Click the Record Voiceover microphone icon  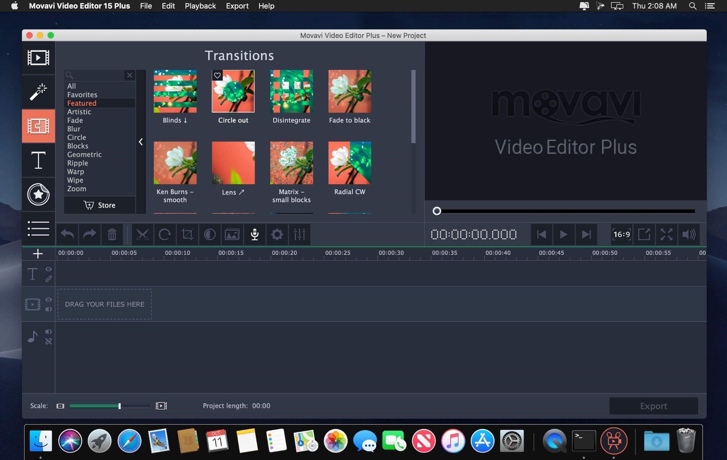pos(255,234)
